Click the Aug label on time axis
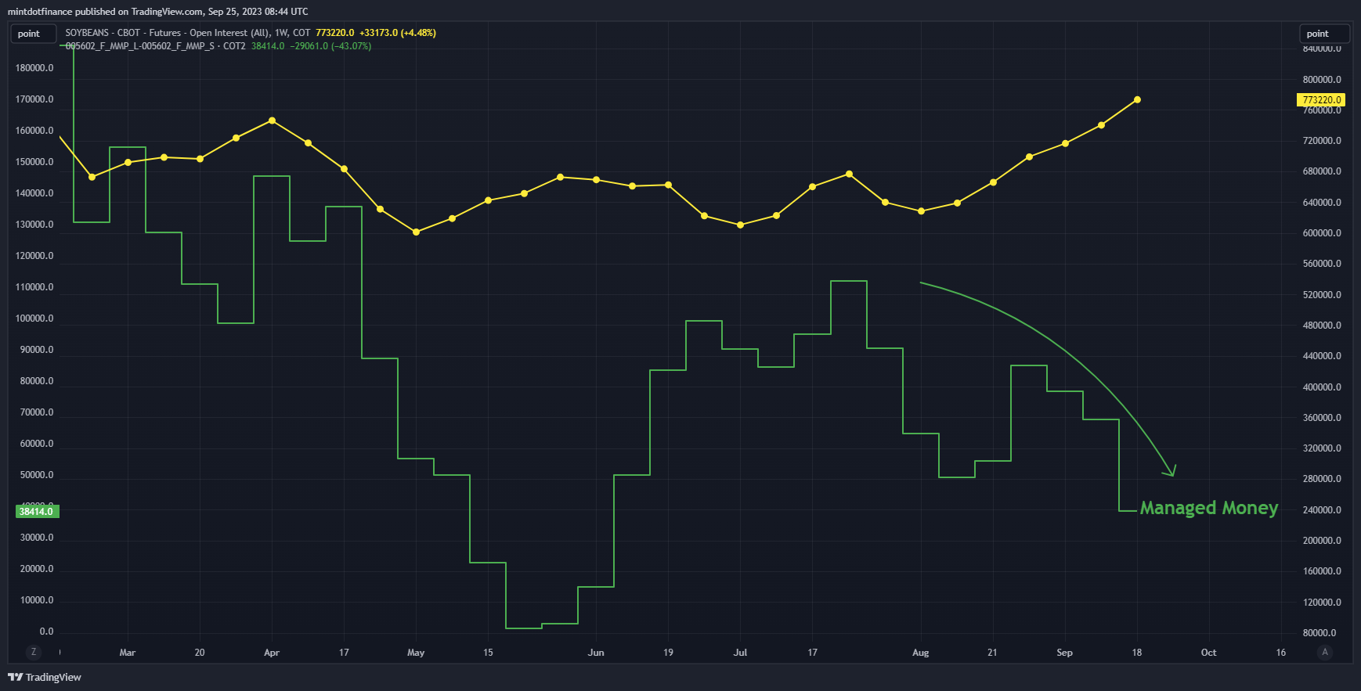This screenshot has height=691, width=1361. click(x=921, y=653)
